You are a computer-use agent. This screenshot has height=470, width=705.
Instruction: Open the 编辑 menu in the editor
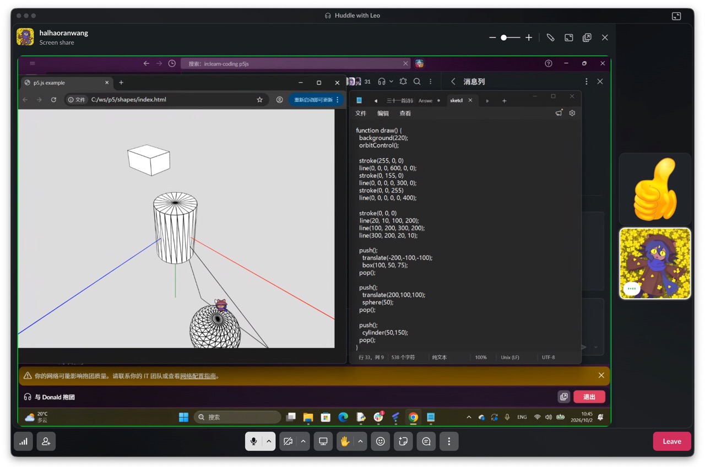point(383,114)
